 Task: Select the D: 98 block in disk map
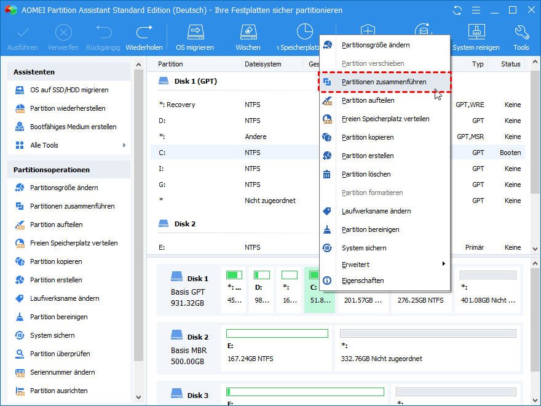[261, 289]
